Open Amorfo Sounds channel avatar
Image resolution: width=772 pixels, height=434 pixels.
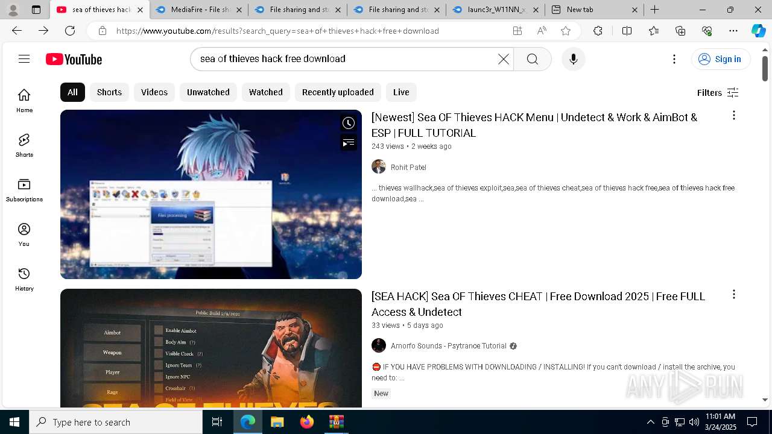[x=379, y=345]
